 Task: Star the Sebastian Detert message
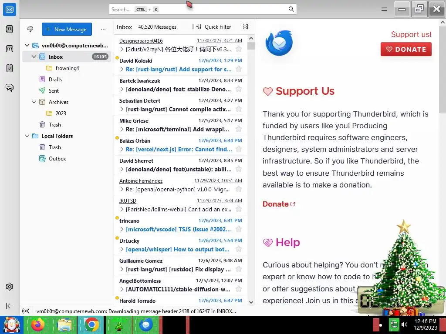click(x=239, y=109)
